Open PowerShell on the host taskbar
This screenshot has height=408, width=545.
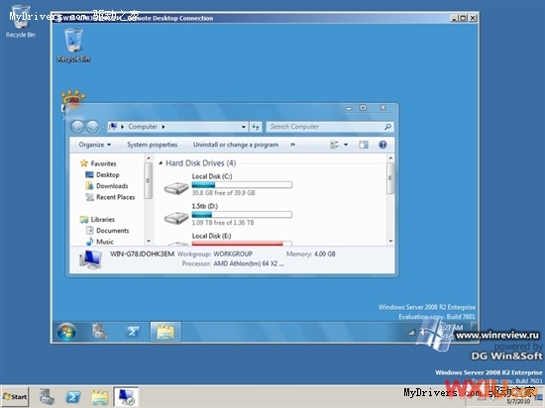tap(73, 396)
